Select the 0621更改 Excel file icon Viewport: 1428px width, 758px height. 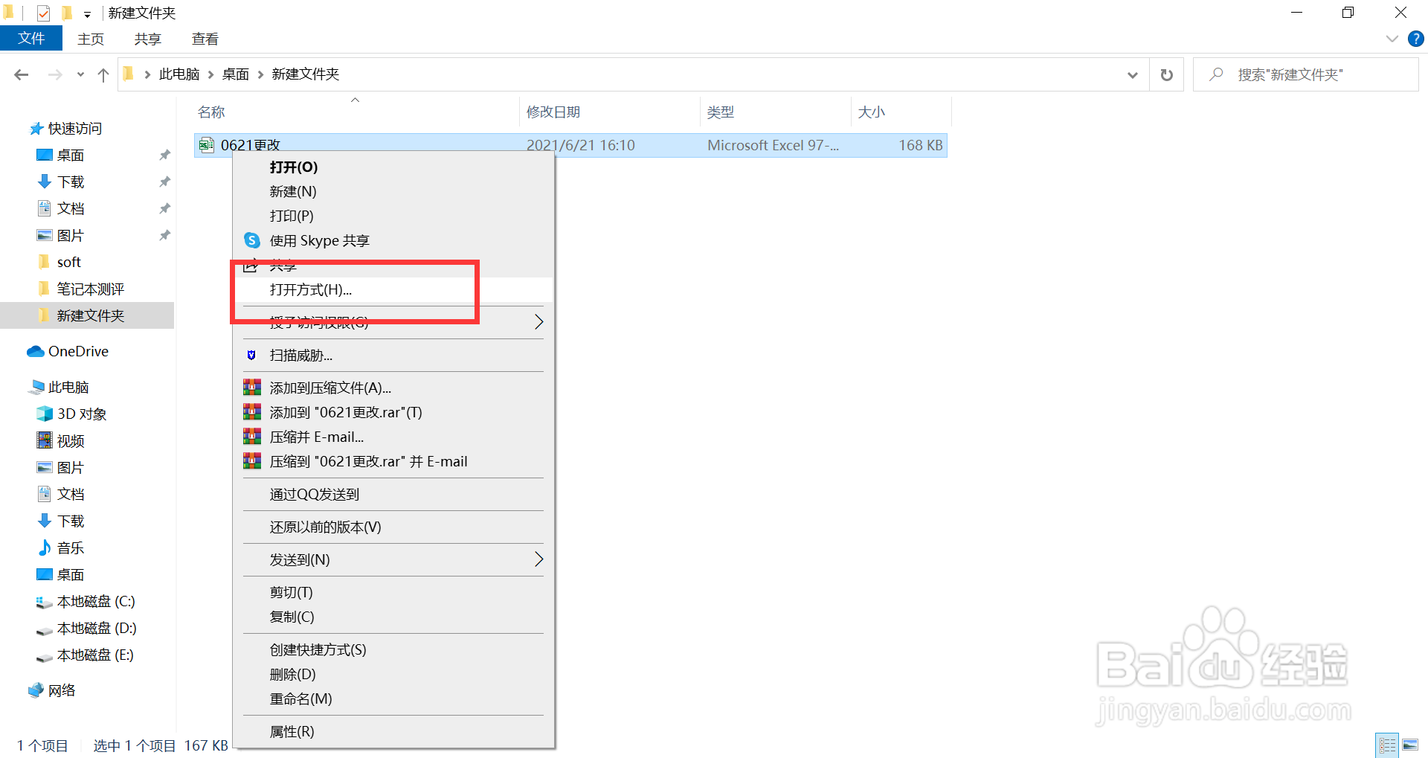(207, 145)
